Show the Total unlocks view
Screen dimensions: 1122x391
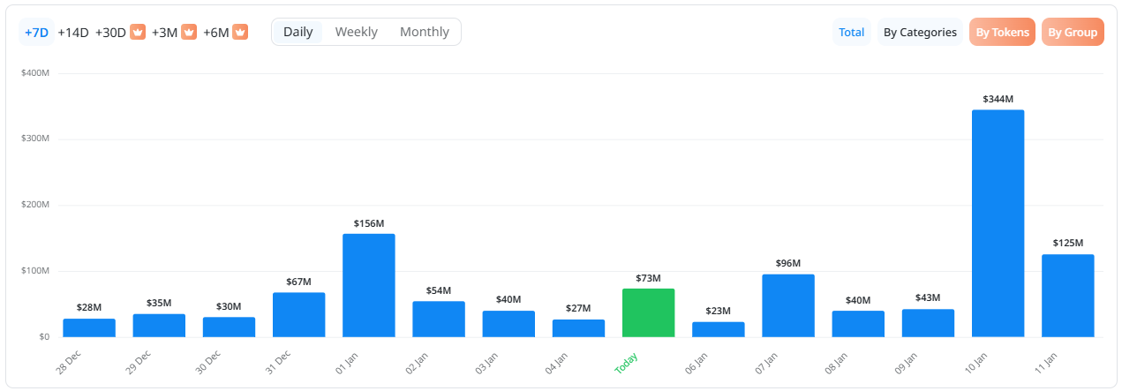851,32
